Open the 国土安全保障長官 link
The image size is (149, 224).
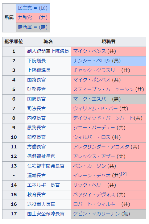46,214
